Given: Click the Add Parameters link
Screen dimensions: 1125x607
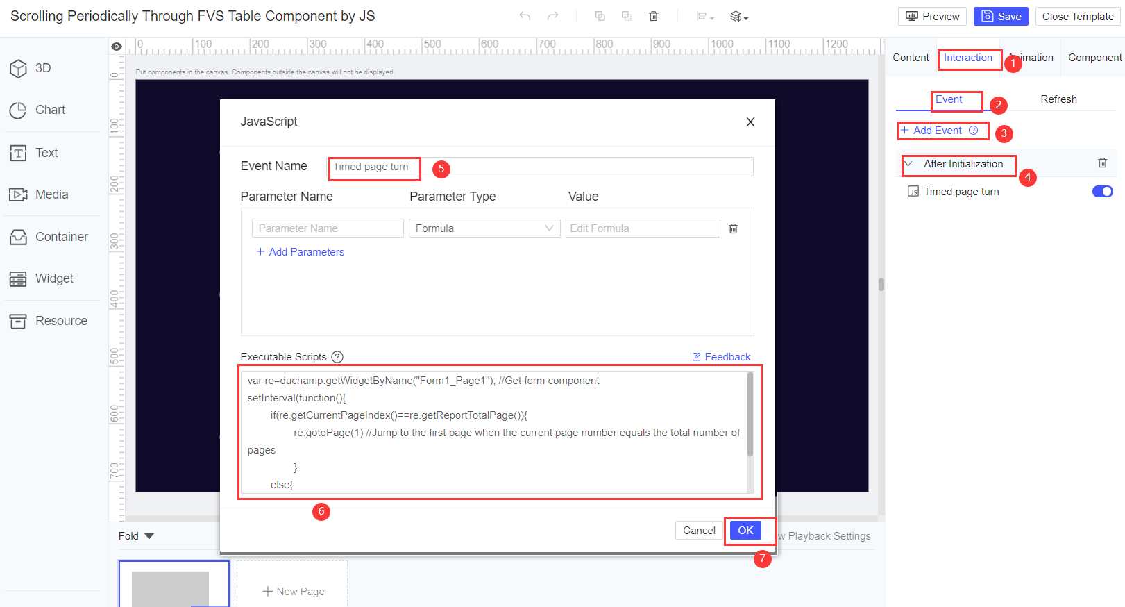Looking at the screenshot, I should tap(301, 252).
